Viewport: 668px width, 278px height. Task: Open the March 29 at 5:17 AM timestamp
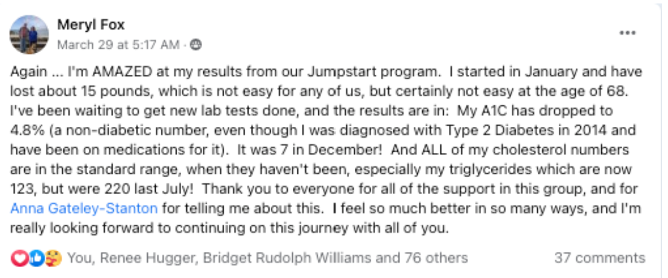pos(118,45)
